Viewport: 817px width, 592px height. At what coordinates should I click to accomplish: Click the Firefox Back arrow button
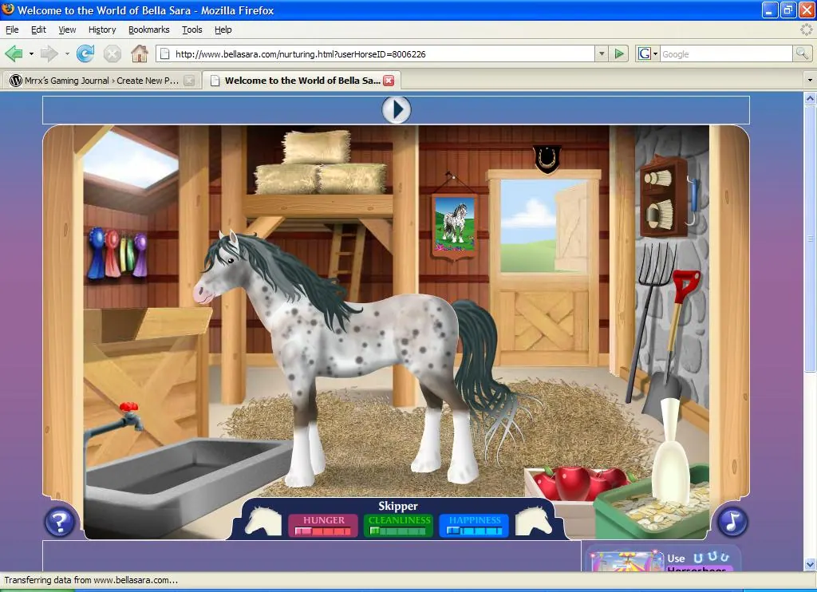[14, 53]
